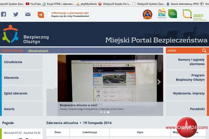Viewport: 209px width, 139px height.
Task: Open the Utrudnienia menu item
Action: click(x=22, y=62)
